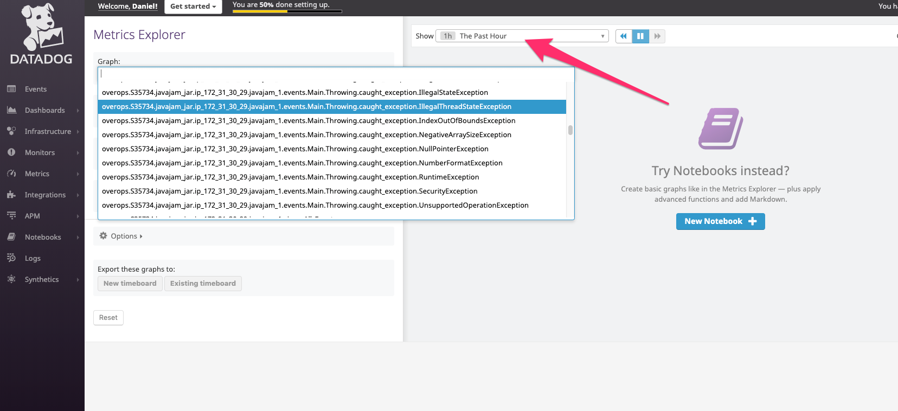Click the Options gear icon
The width and height of the screenshot is (898, 411).
(x=103, y=236)
